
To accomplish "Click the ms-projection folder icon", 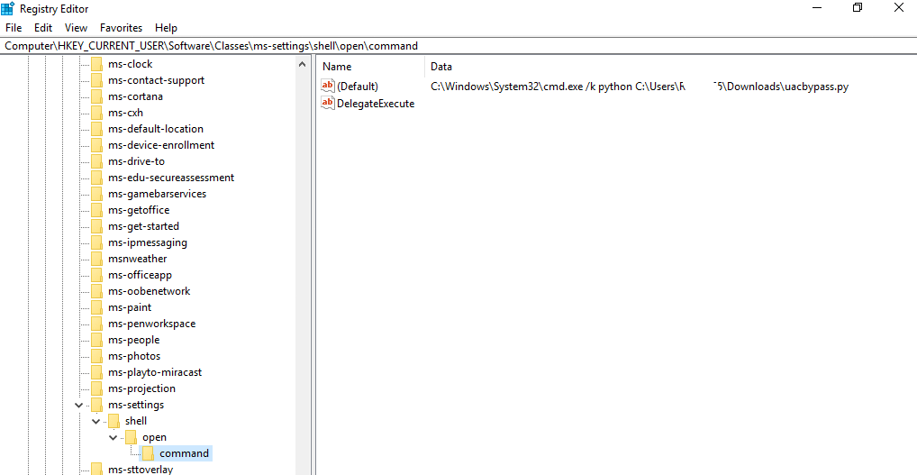I will pos(96,389).
